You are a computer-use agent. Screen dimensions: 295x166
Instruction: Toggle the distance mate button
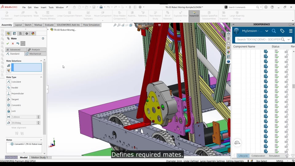coord(9,117)
